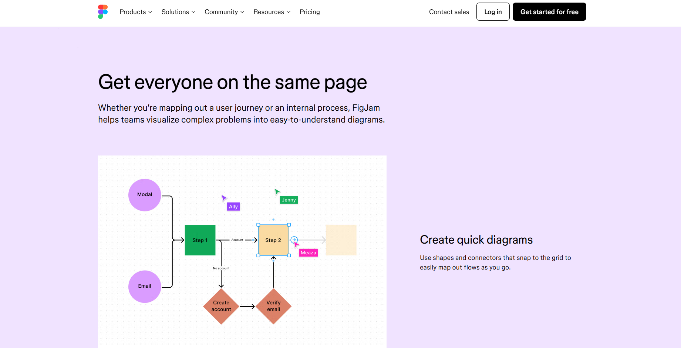Click the Log in button
Viewport: 681px width, 348px height.
(493, 12)
